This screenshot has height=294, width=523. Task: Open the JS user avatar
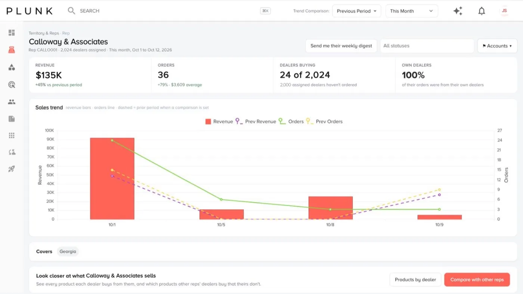point(504,11)
